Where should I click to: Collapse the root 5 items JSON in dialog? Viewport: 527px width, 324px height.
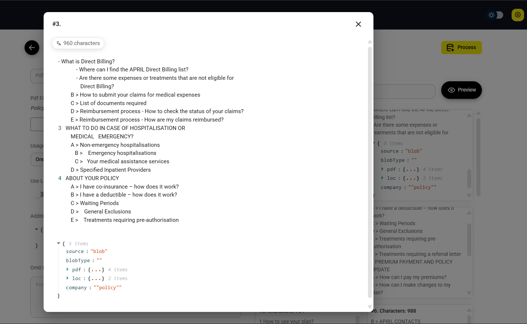click(x=59, y=243)
